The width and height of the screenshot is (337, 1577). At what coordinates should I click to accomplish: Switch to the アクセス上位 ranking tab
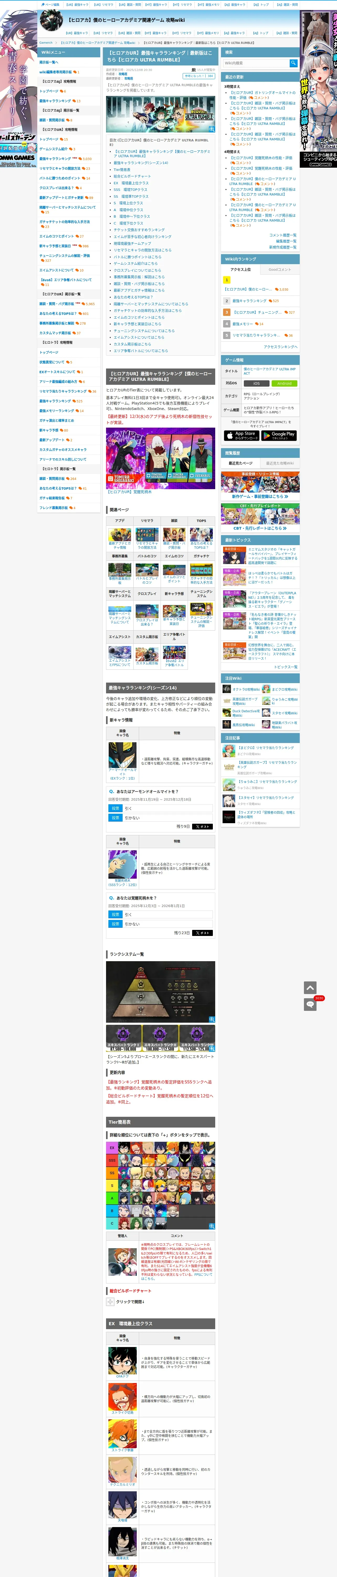(x=240, y=269)
